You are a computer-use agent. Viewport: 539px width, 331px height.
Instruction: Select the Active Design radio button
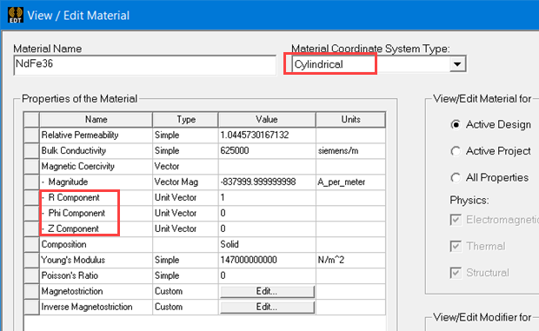click(x=456, y=124)
